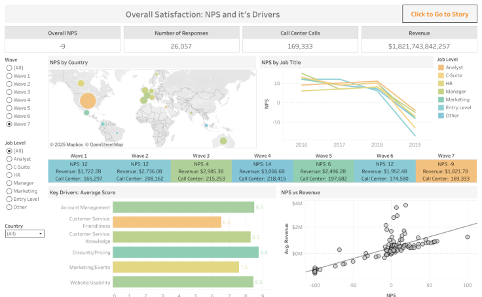Select the Wave 1 radio button

coord(9,76)
